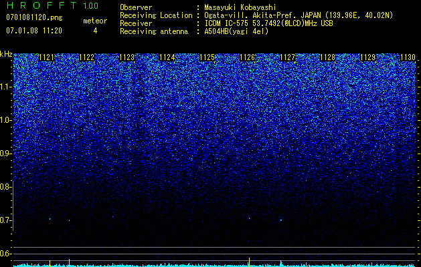Click the 1124 time marker
The height and width of the screenshot is (267, 421).
click(x=167, y=57)
